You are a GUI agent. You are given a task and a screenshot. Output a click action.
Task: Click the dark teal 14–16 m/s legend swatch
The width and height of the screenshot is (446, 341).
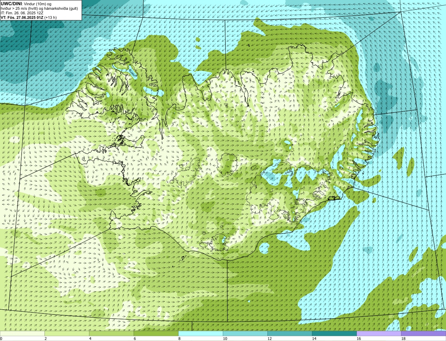[x=334, y=333]
